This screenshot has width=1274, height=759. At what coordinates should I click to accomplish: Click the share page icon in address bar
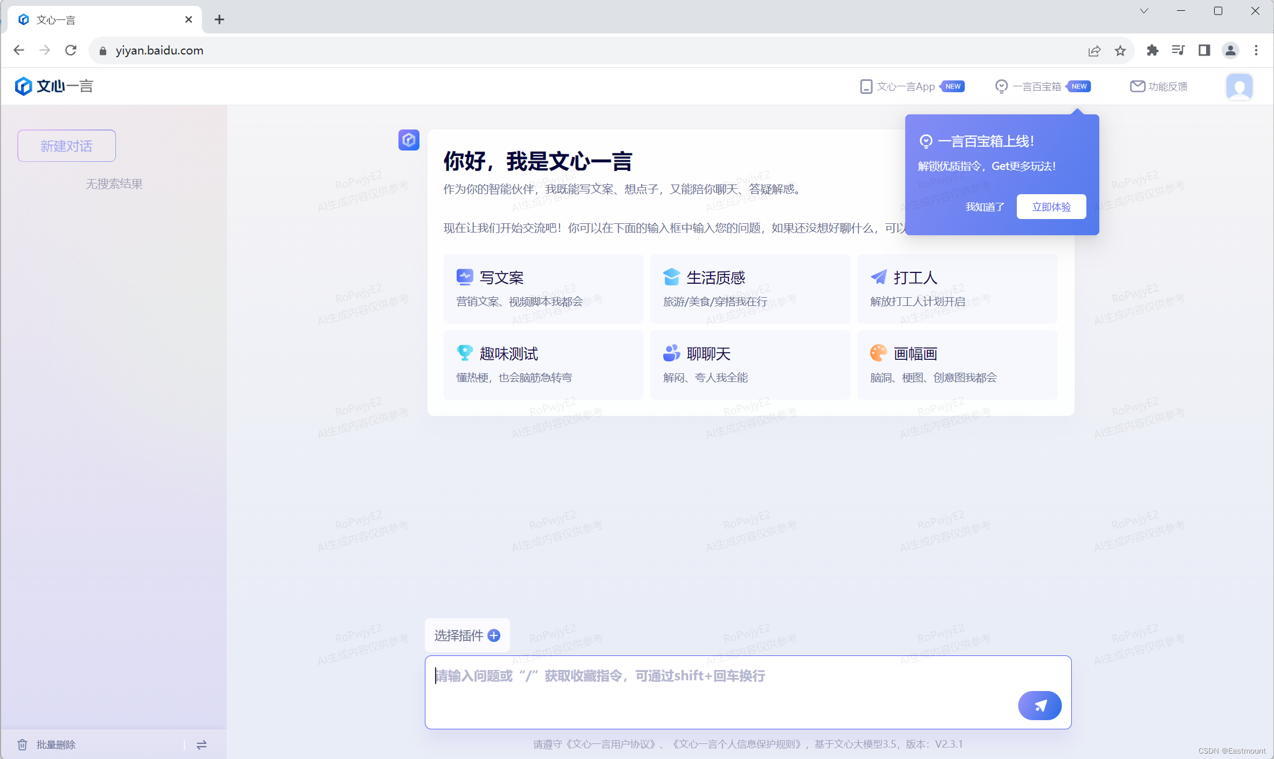[x=1094, y=51]
